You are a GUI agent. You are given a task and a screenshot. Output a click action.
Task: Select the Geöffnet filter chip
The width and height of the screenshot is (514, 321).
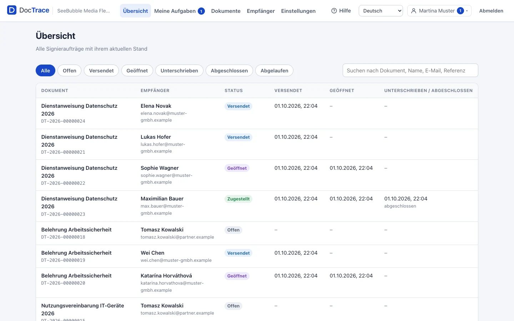tap(137, 71)
